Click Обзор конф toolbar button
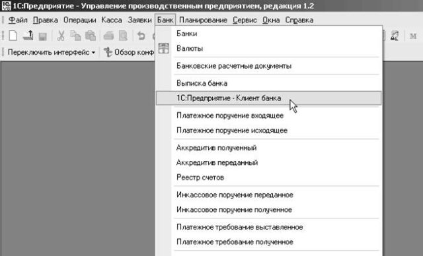Image resolution: width=423 pixels, height=256 pixels. (130, 52)
